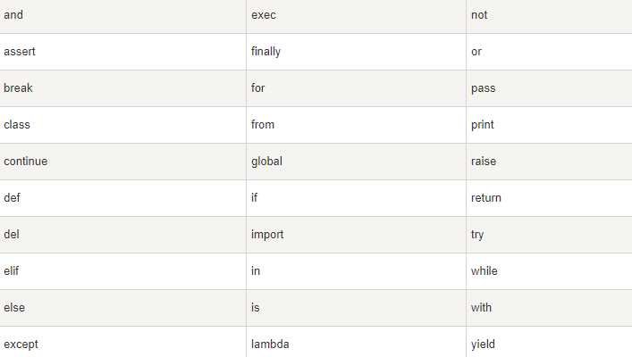
Task: Click the "import" keyword cell
Action: pos(267,235)
